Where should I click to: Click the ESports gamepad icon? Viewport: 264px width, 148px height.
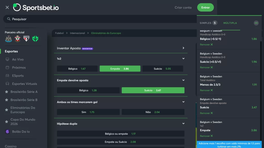click(7, 76)
